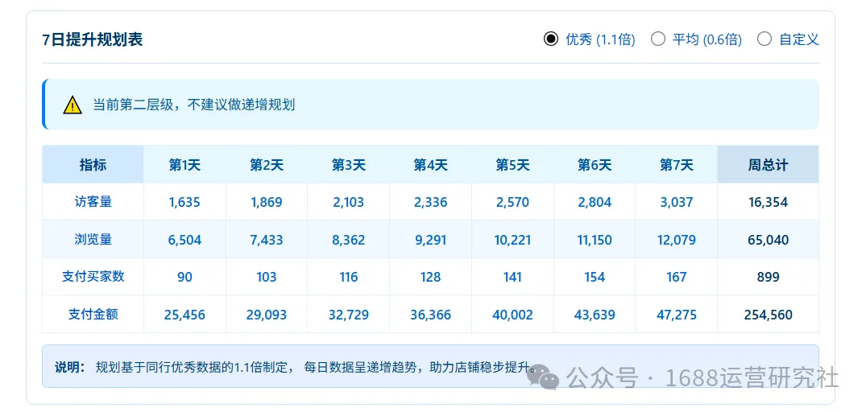Click weekly buyers total 899

(769, 277)
